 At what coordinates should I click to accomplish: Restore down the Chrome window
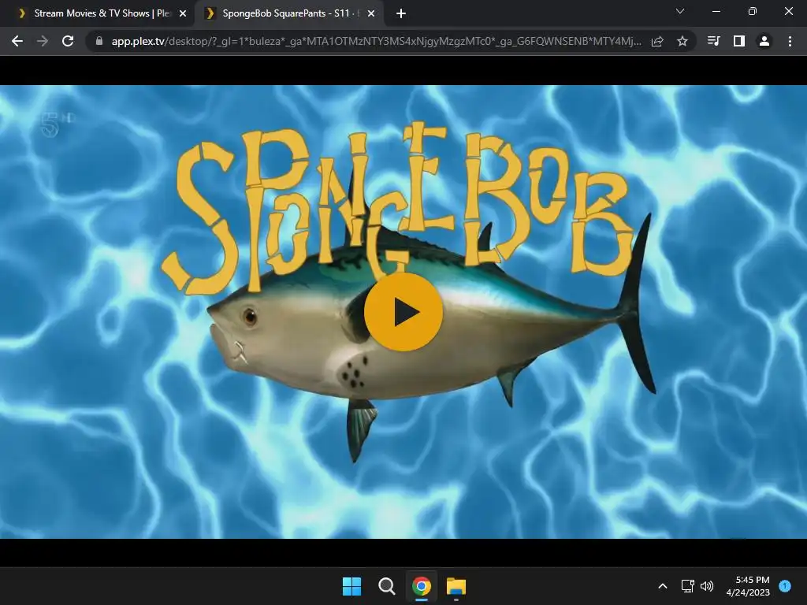(753, 11)
